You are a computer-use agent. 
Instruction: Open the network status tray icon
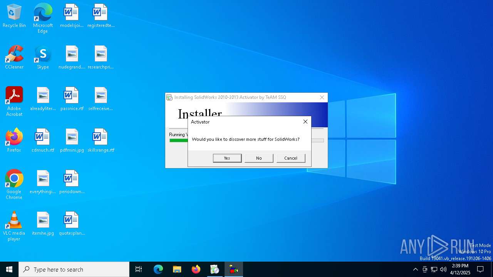[434, 269]
